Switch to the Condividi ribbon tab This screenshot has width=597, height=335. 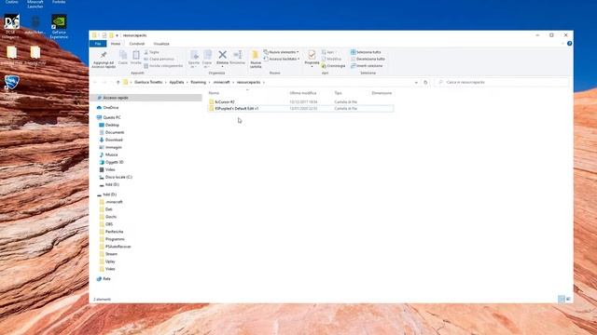(x=137, y=44)
